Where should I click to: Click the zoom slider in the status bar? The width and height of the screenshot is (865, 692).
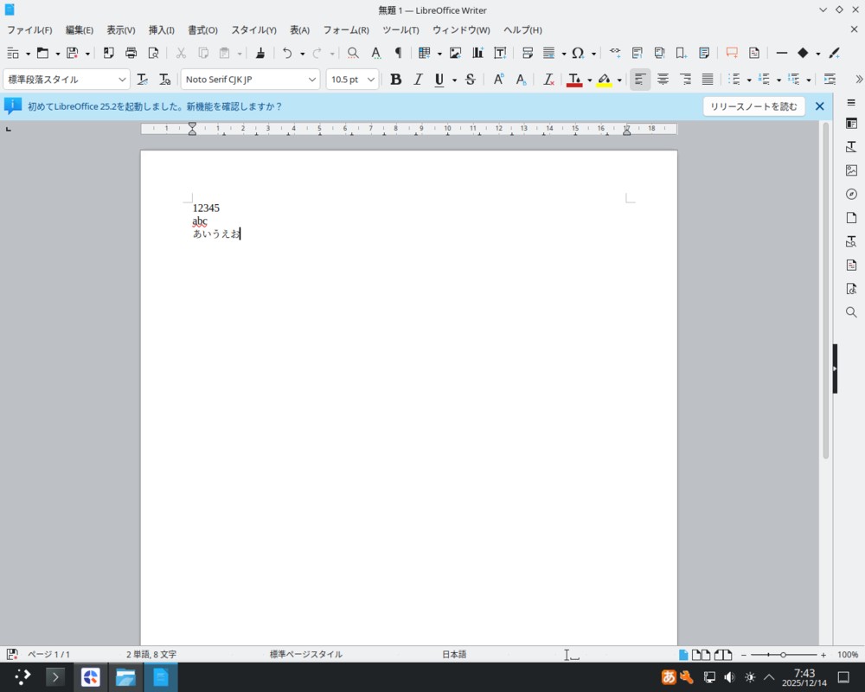click(x=783, y=655)
